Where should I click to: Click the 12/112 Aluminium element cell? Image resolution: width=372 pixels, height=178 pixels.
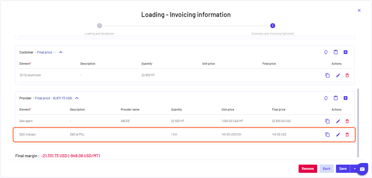pos(30,75)
